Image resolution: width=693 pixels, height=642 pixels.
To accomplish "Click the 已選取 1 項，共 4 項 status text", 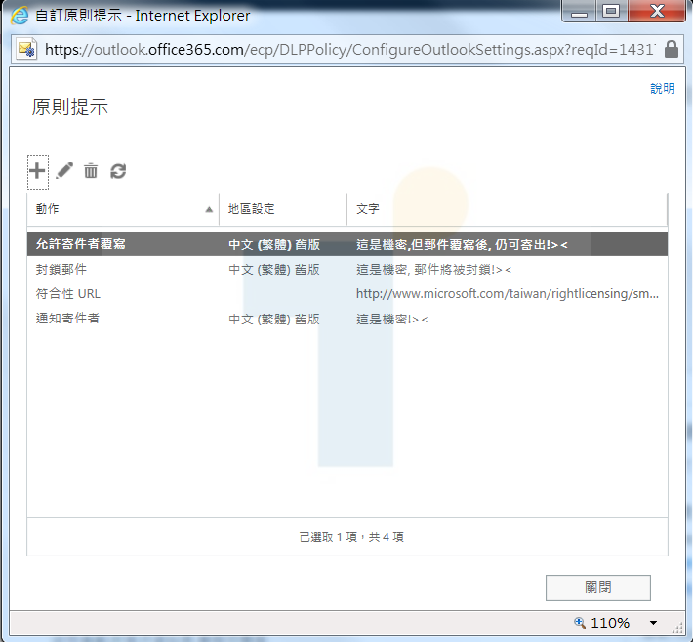I will click(x=351, y=537).
